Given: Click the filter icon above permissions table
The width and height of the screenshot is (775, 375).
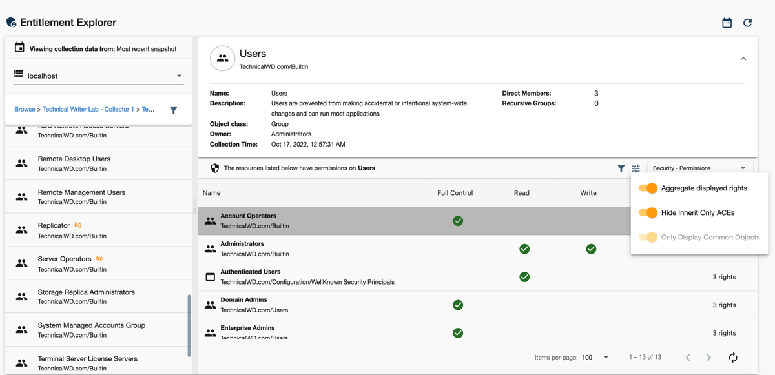Looking at the screenshot, I should (x=621, y=168).
